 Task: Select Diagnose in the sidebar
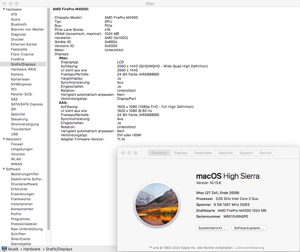click(x=18, y=34)
